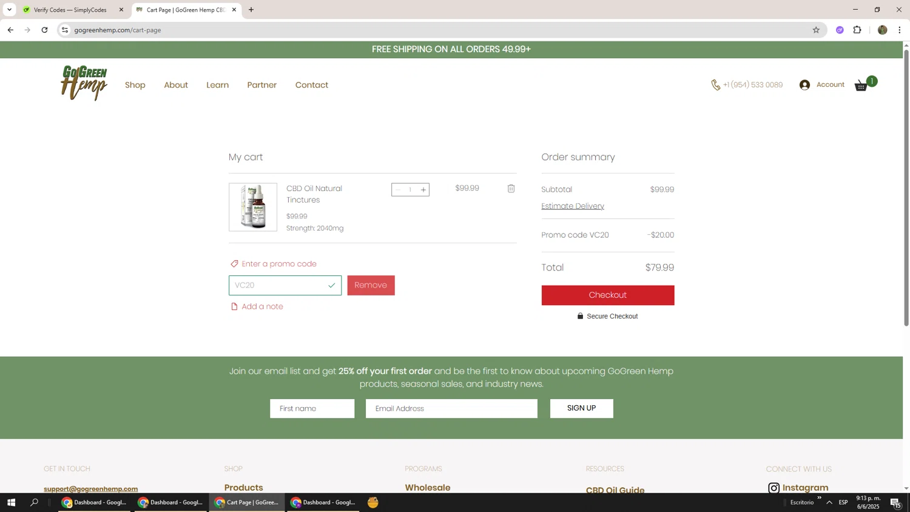Click Enter a promo code link

279,264
